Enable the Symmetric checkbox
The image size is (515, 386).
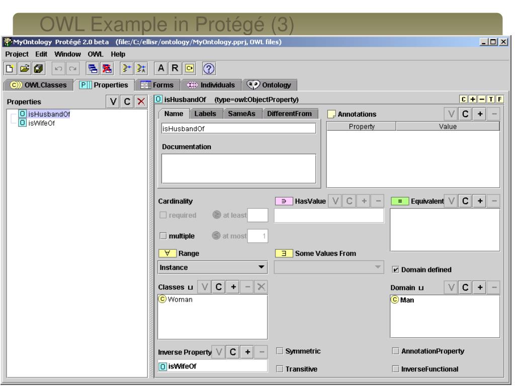(x=281, y=350)
